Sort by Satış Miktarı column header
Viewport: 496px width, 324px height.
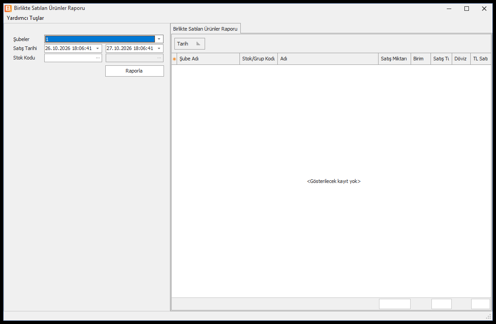[394, 59]
